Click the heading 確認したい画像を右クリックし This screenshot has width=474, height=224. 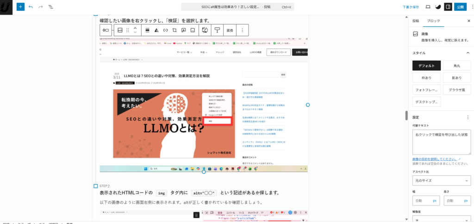pyautogui.click(x=155, y=20)
